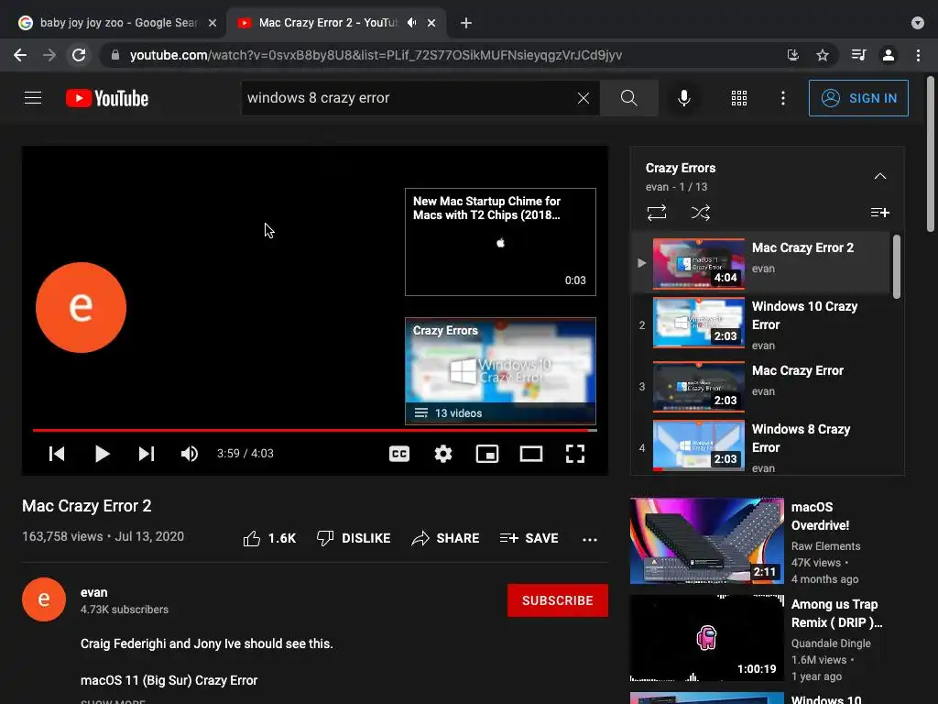Open the YouTube hamburger guide menu

click(x=33, y=97)
